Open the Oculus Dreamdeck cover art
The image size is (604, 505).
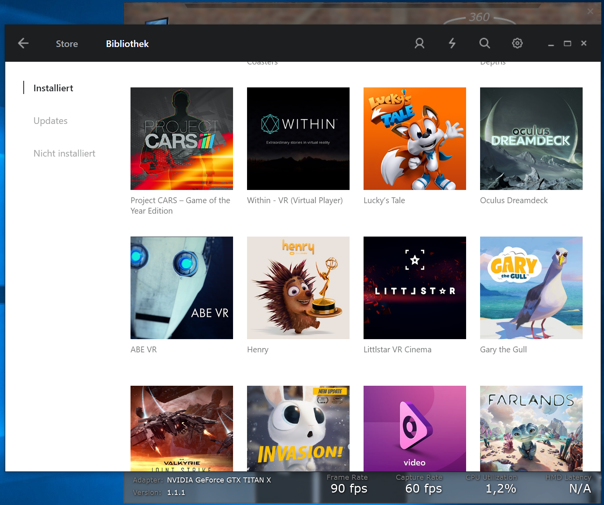tap(531, 139)
